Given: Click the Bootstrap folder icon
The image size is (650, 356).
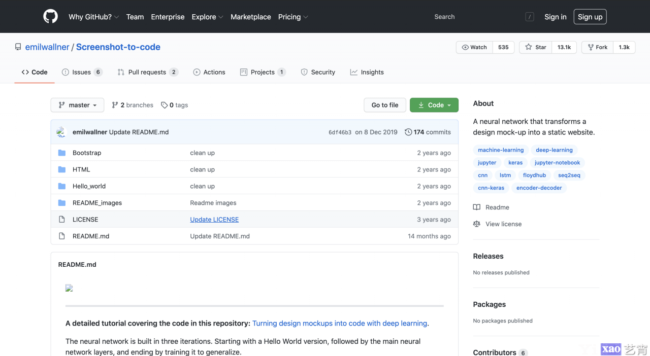Looking at the screenshot, I should (x=62, y=153).
